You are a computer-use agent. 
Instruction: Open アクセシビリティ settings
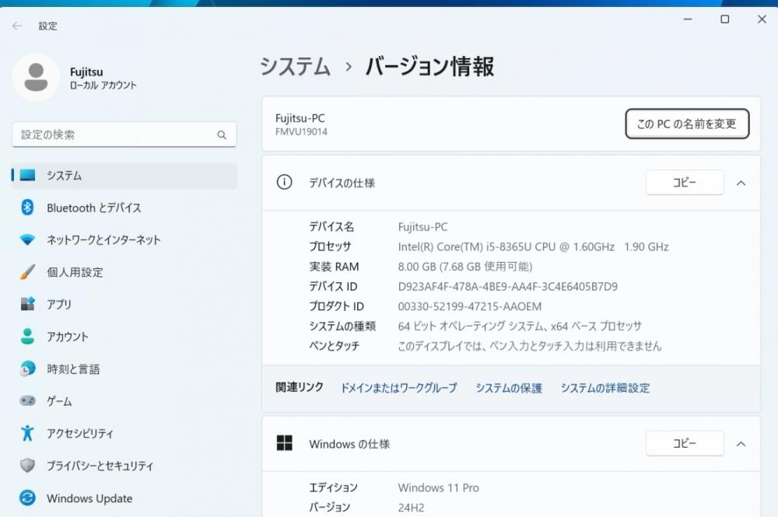click(124, 433)
